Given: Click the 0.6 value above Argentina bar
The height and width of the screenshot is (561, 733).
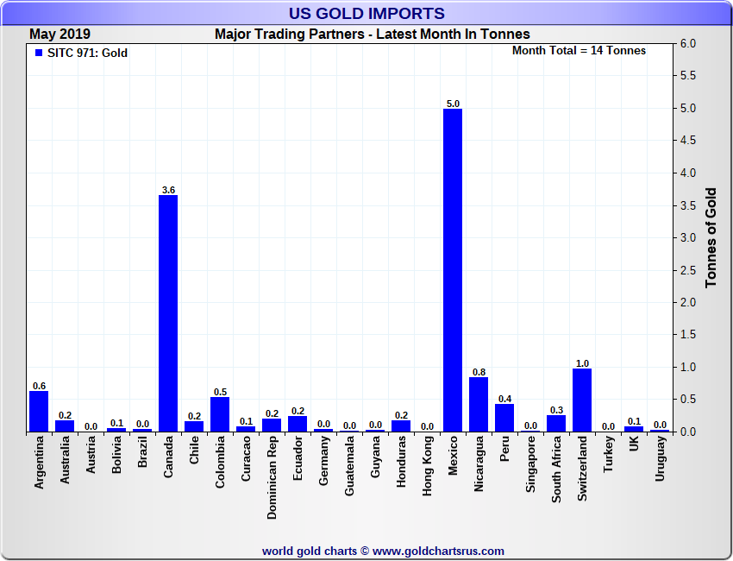Looking at the screenshot, I should tap(40, 386).
